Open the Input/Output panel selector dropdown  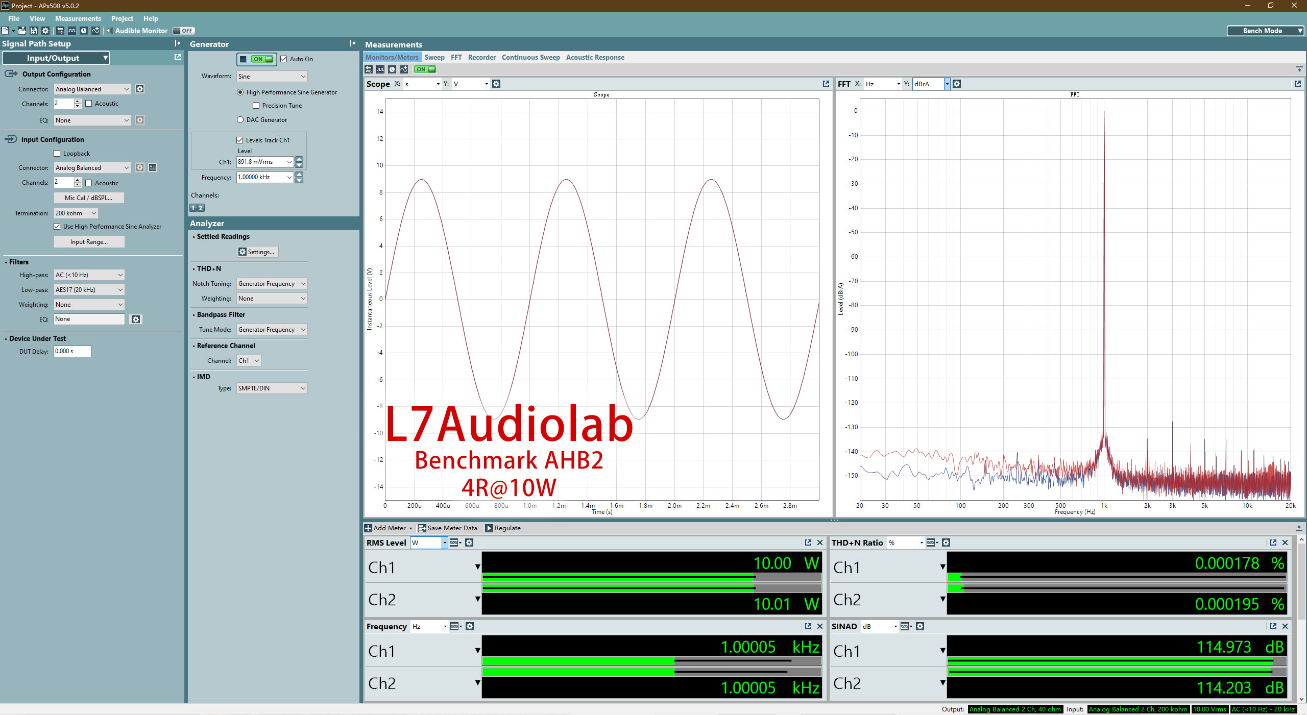pos(56,58)
